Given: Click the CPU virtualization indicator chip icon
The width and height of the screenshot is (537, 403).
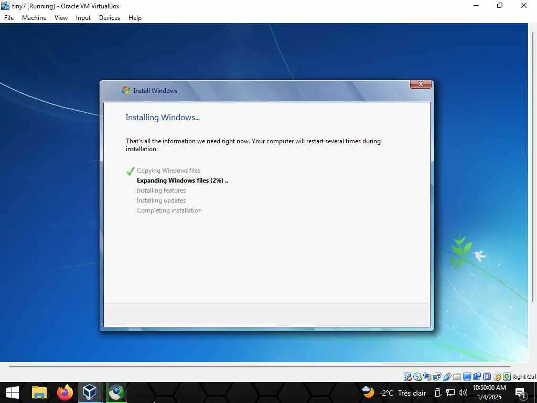Looking at the screenshot, I should tap(487, 377).
